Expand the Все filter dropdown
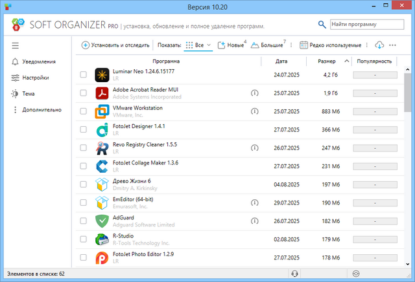This screenshot has width=415, height=282. [198, 45]
